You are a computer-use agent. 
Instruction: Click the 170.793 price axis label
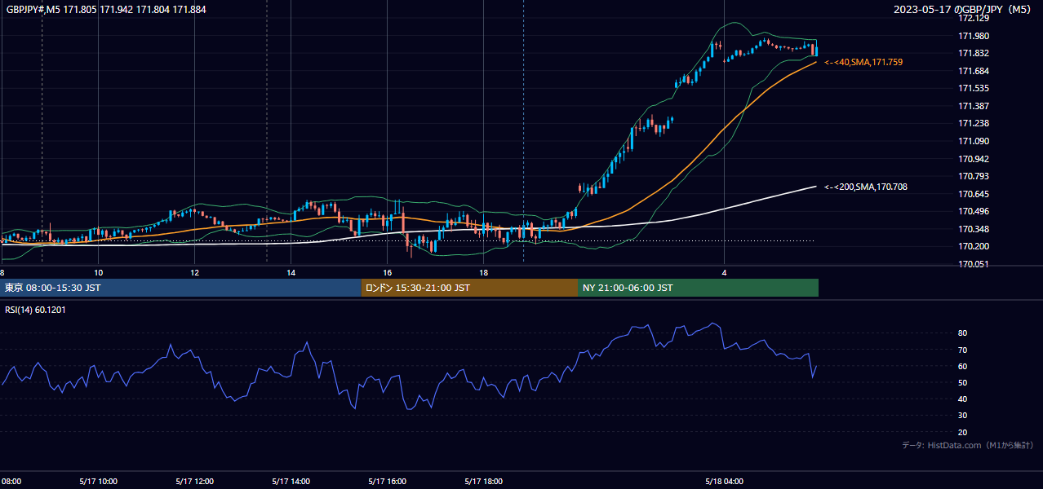(x=974, y=176)
